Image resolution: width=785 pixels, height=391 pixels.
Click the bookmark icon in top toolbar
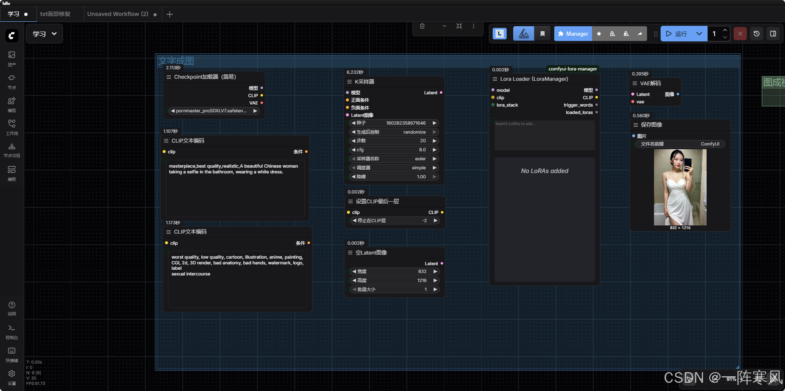[542, 34]
